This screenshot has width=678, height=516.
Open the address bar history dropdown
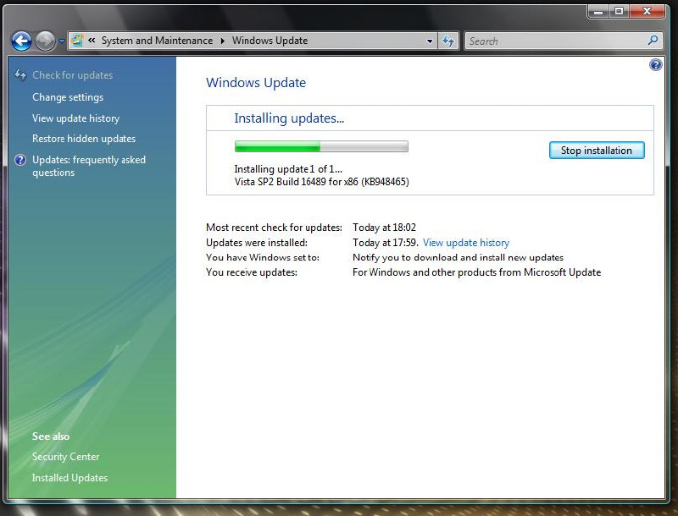tap(430, 41)
